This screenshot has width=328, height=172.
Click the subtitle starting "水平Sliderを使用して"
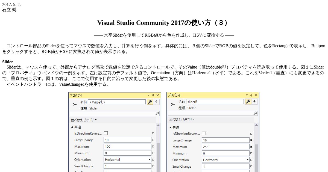[164, 35]
